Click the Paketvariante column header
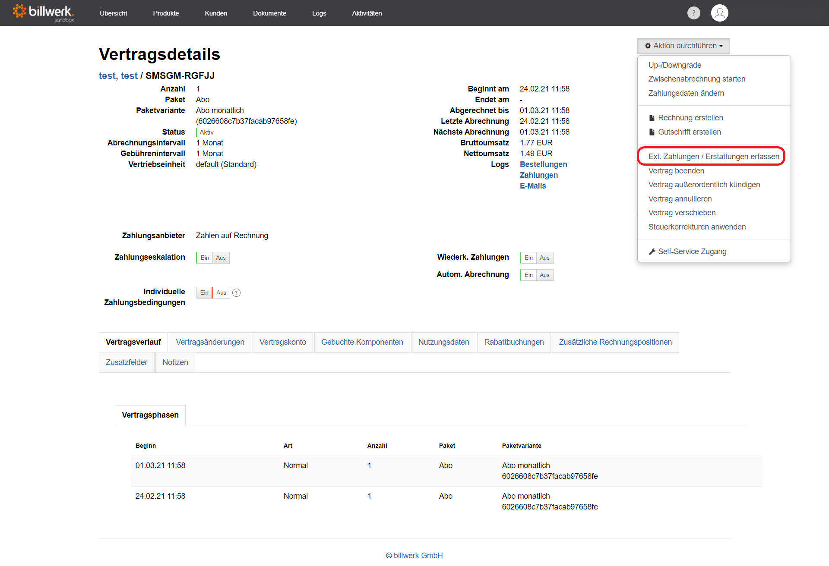The height and width of the screenshot is (566, 829). pyautogui.click(x=521, y=446)
